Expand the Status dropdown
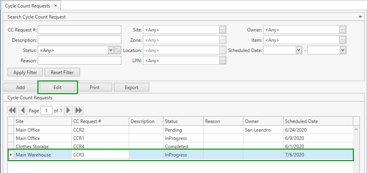The height and width of the screenshot is (173, 367). tap(111, 50)
